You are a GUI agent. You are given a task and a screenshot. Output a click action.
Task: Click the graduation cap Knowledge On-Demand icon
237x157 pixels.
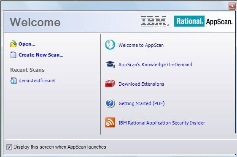tap(110, 65)
